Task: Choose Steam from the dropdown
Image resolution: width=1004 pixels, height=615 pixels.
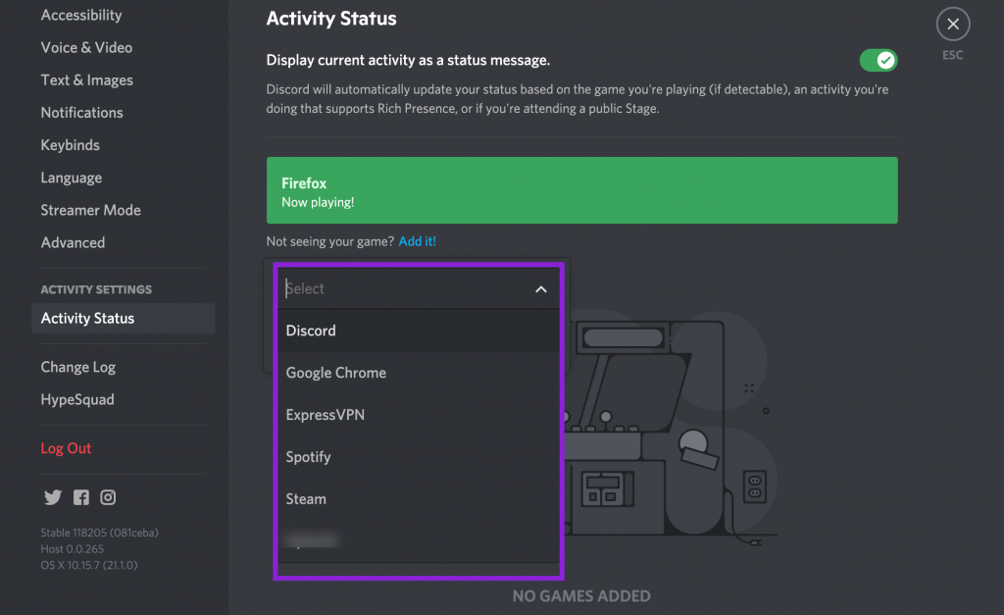Action: pos(305,498)
